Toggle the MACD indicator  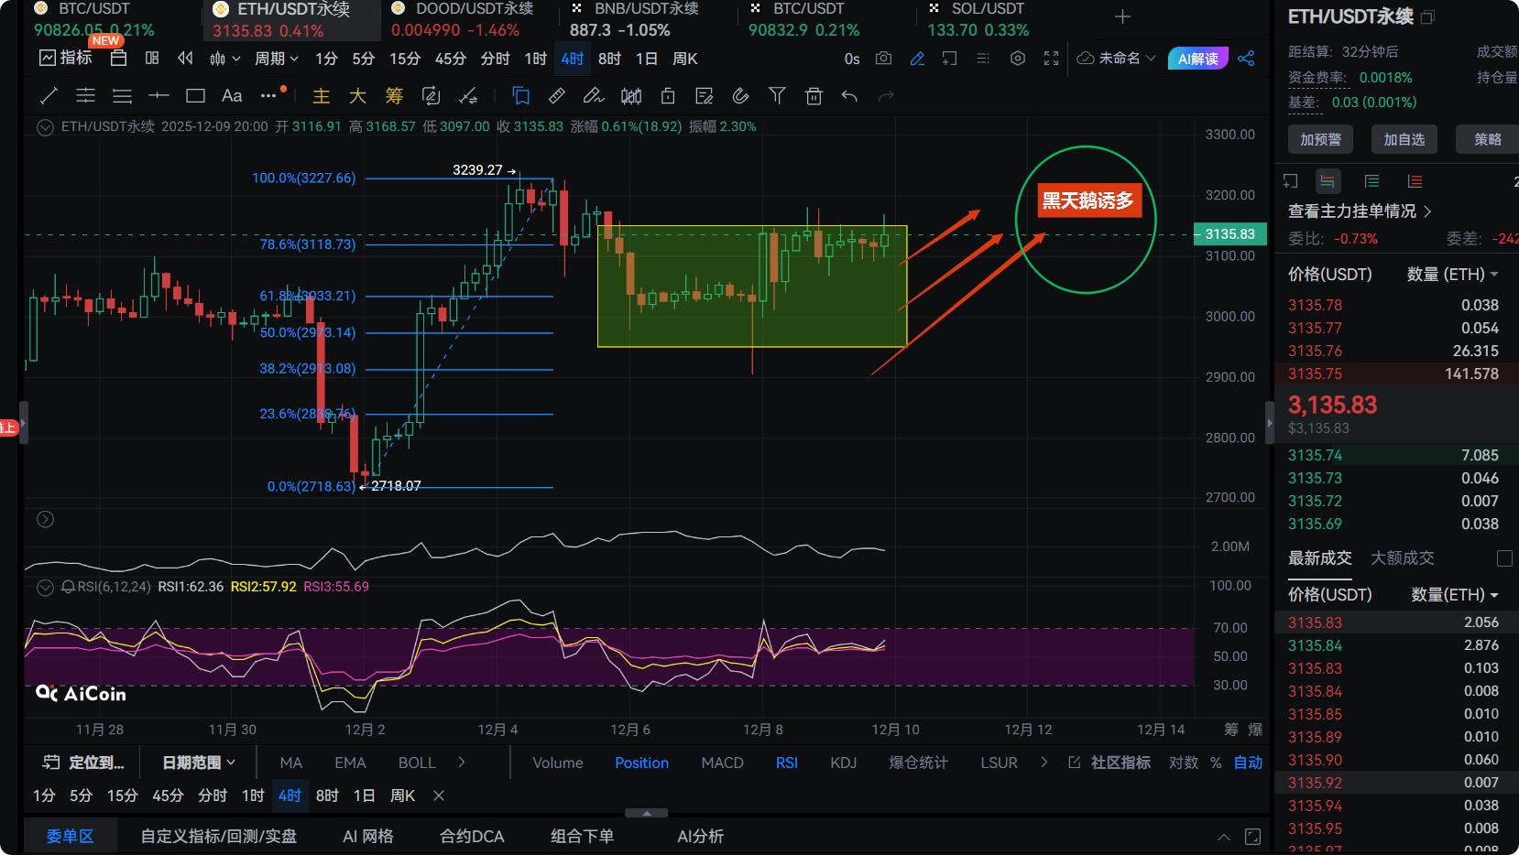[x=722, y=763]
